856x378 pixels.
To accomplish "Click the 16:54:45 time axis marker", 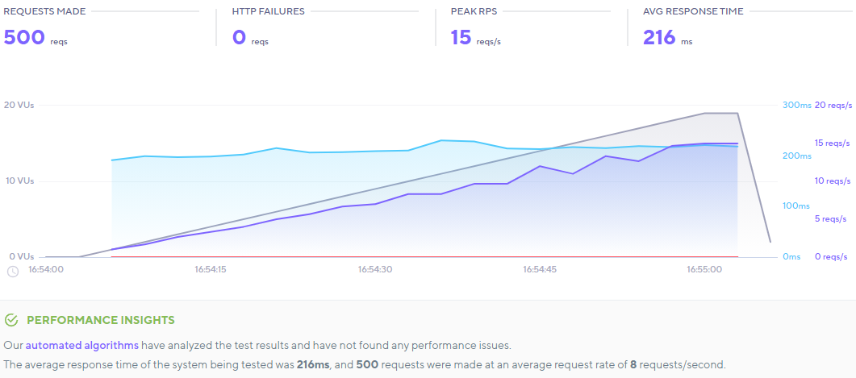I will tap(540, 269).
